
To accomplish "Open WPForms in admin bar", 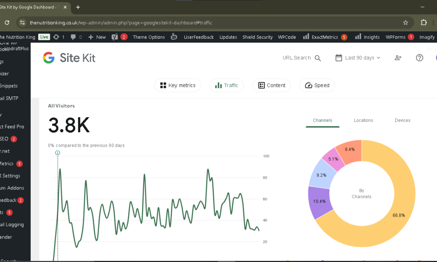I will click(x=400, y=37).
